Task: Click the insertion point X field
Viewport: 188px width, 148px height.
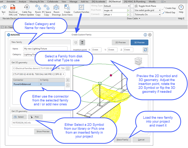Action: 96,50
